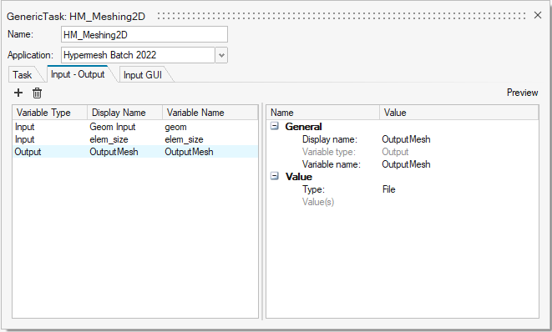The height and width of the screenshot is (332, 552).
Task: Click the Type property value File
Action: 388,189
